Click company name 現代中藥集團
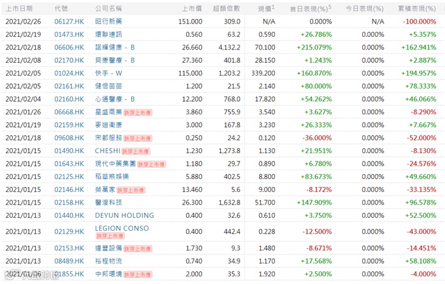 (115, 164)
